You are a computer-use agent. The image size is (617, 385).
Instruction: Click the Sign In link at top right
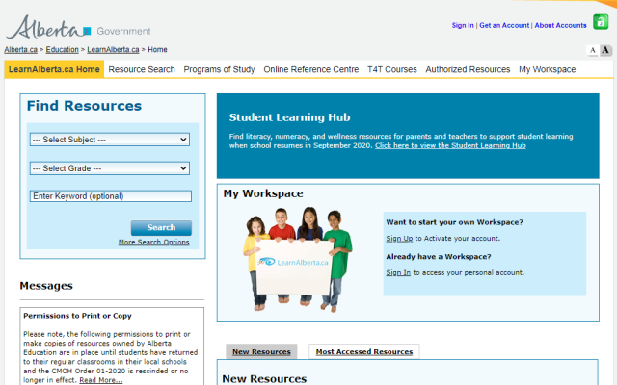(463, 25)
